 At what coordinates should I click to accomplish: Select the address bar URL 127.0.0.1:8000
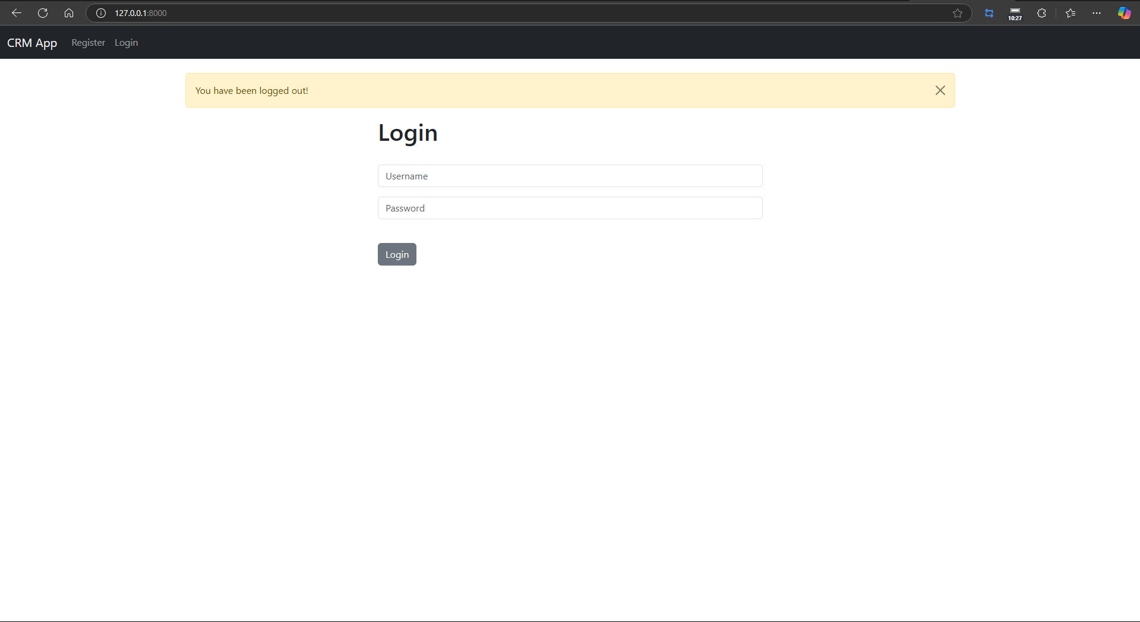(141, 13)
